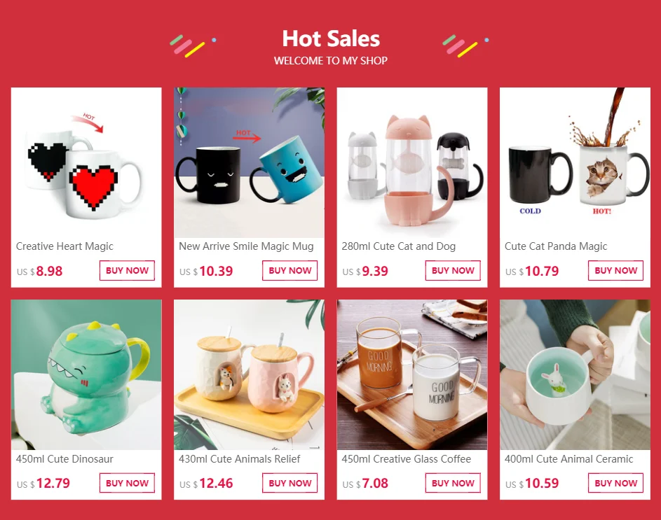Buy the 450ml Creative Glass Coffee cup
This screenshot has width=661, height=520.
(x=453, y=483)
